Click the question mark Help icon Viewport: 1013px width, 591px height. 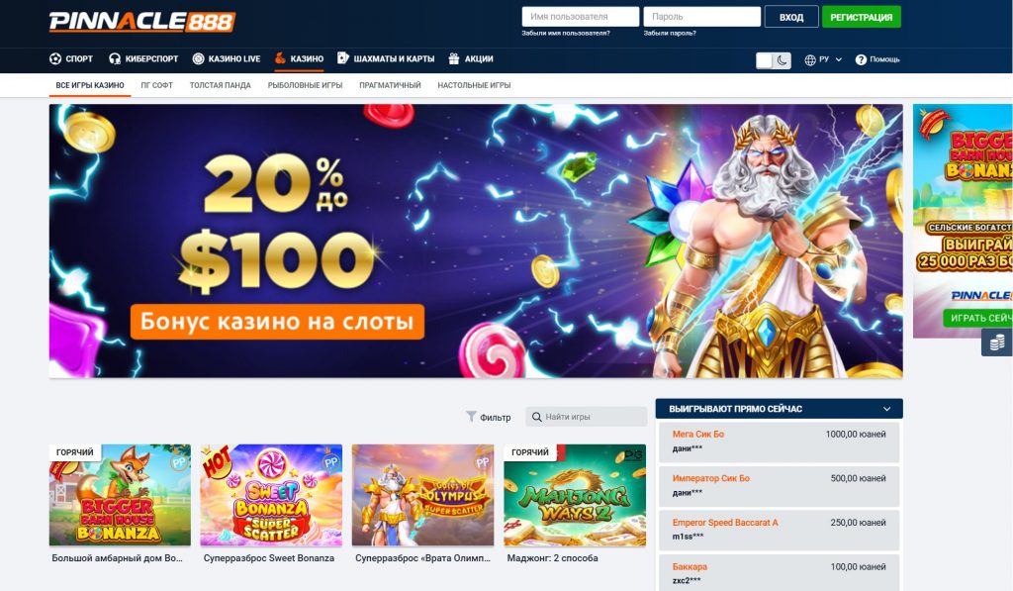pyautogui.click(x=861, y=59)
